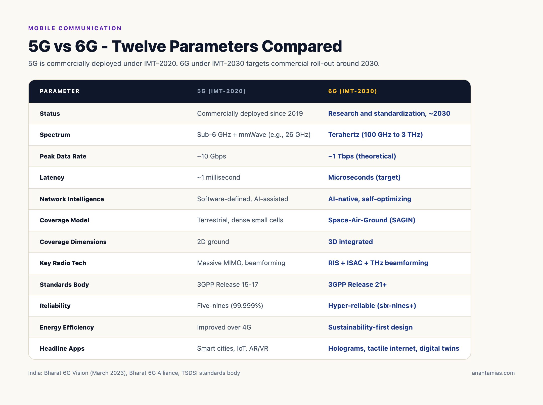Click 'Massive MIMO, beamforming' cell
543x405 pixels.
(x=241, y=263)
